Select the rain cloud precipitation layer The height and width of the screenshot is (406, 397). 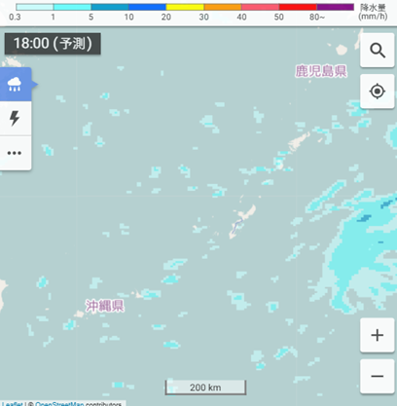click(15, 85)
